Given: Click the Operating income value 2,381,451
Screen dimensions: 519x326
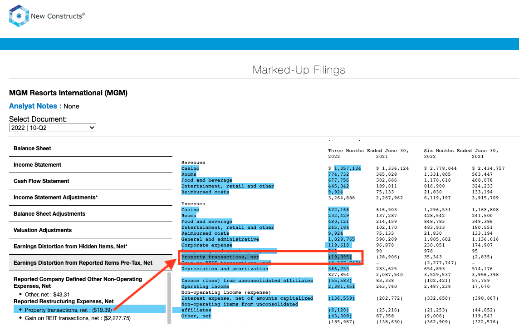Looking at the screenshot, I should [342, 286].
